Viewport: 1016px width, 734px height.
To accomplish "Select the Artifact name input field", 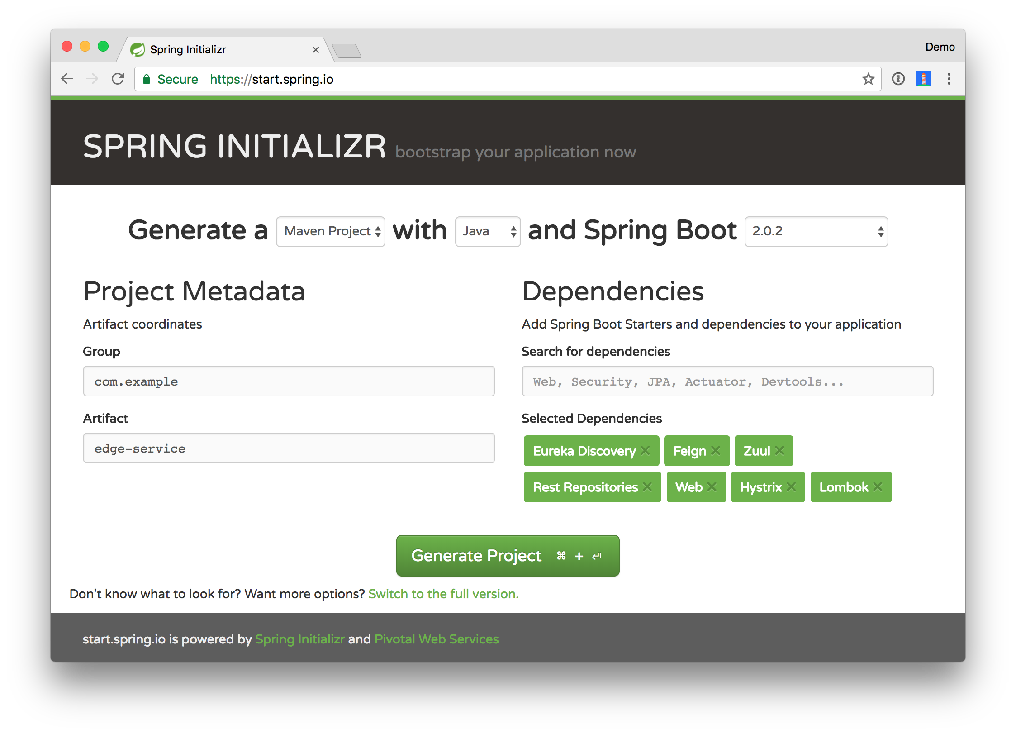I will coord(290,448).
